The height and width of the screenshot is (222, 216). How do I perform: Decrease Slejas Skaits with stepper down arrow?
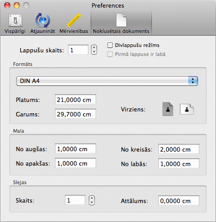click(92, 203)
